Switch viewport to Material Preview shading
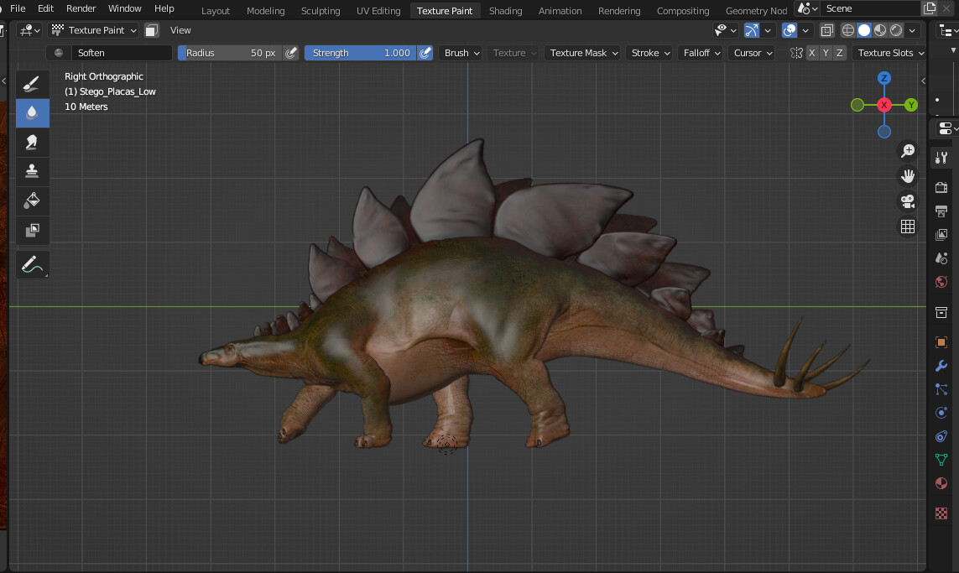The image size is (959, 573). point(879,30)
